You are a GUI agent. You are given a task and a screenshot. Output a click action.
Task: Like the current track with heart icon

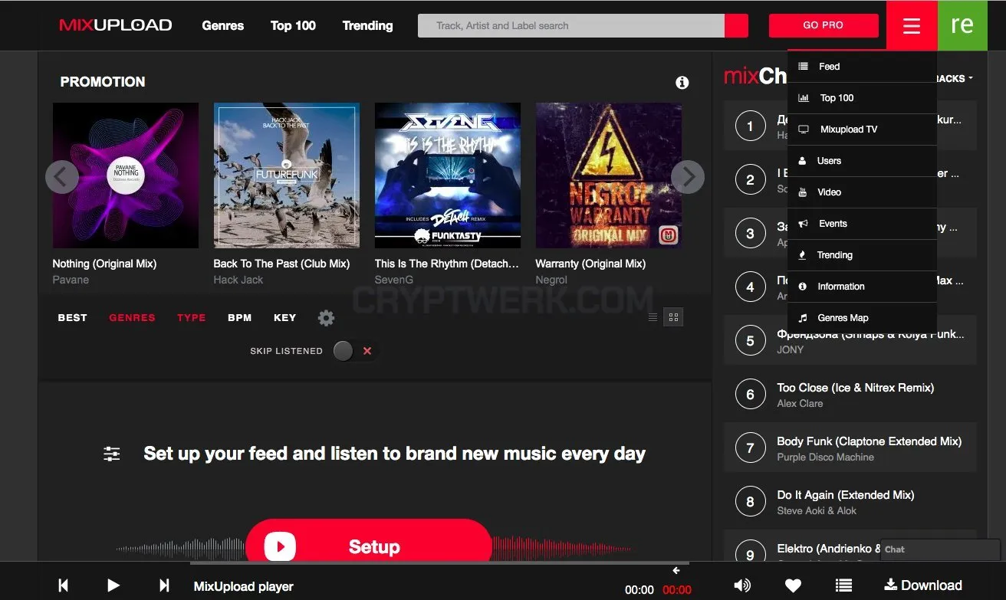[x=793, y=585]
